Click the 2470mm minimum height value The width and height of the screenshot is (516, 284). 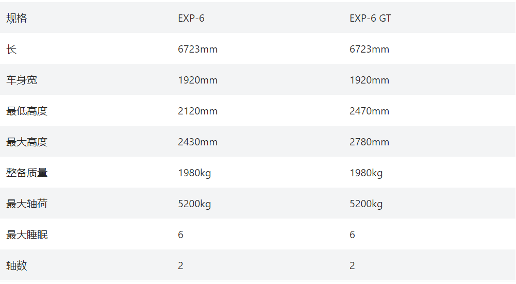point(369,111)
